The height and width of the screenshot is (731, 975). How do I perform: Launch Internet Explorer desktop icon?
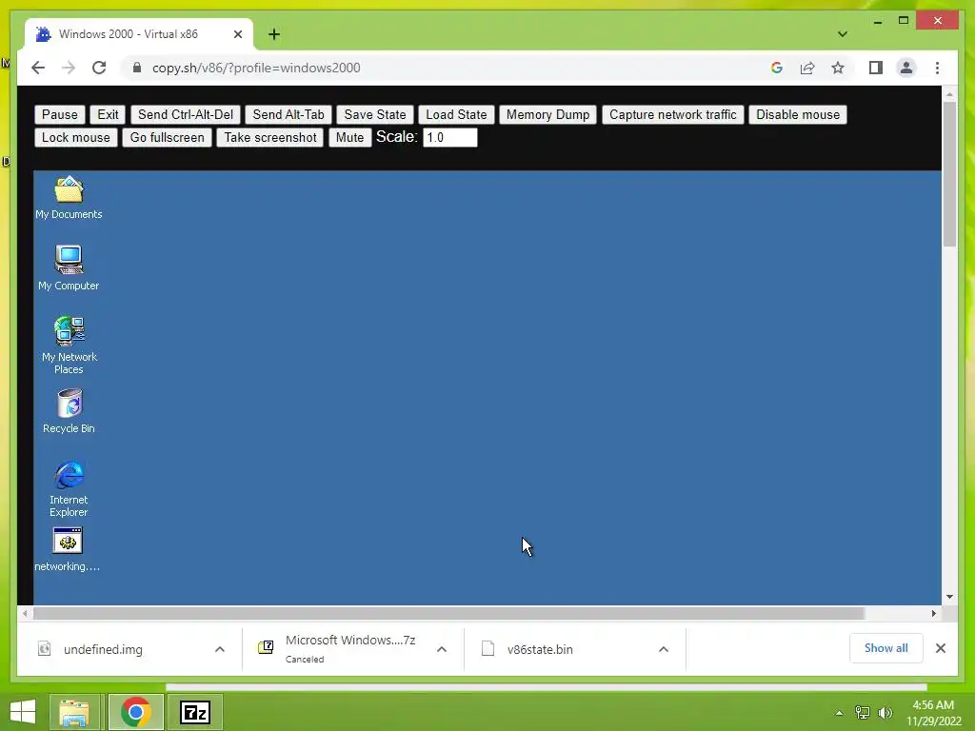[x=69, y=488]
